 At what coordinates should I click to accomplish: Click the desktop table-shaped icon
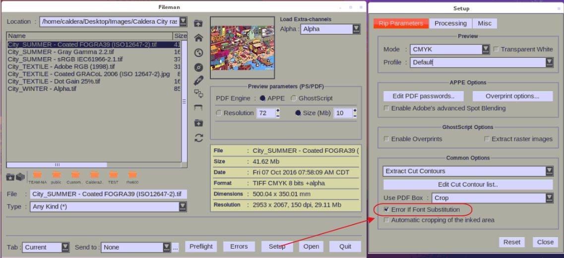click(198, 108)
